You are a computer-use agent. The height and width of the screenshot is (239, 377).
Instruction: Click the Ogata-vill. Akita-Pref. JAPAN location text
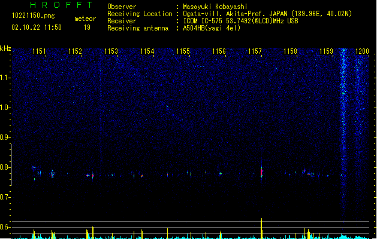pyautogui.click(x=267, y=14)
